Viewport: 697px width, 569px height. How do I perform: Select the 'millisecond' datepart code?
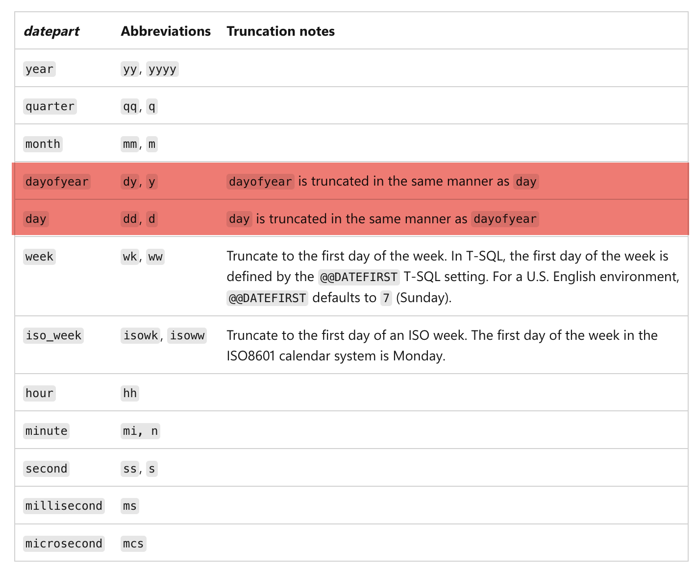[x=64, y=506]
